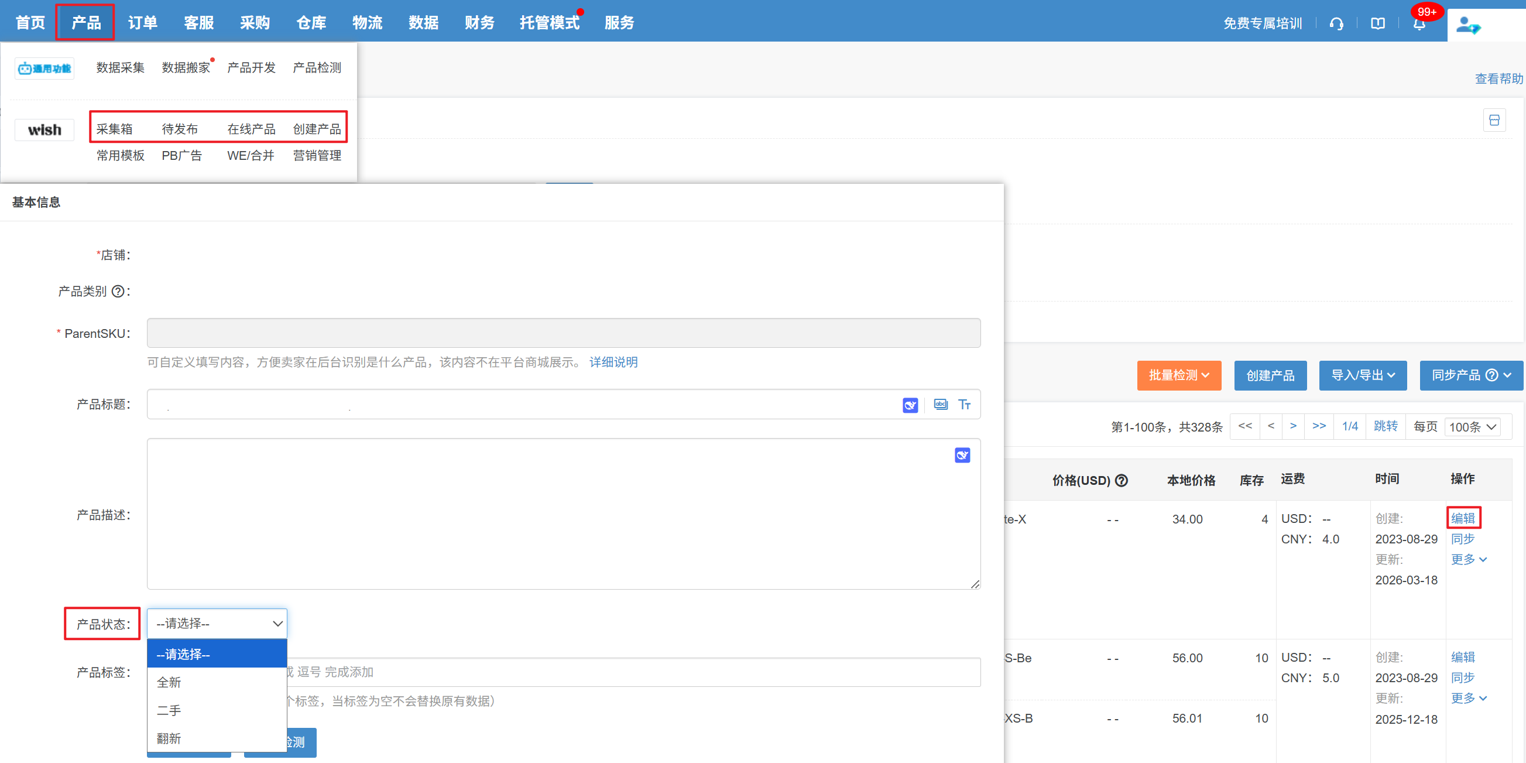Viewport: 1526px width, 763px height.
Task: Click the user account avatar icon
Action: [x=1467, y=26]
